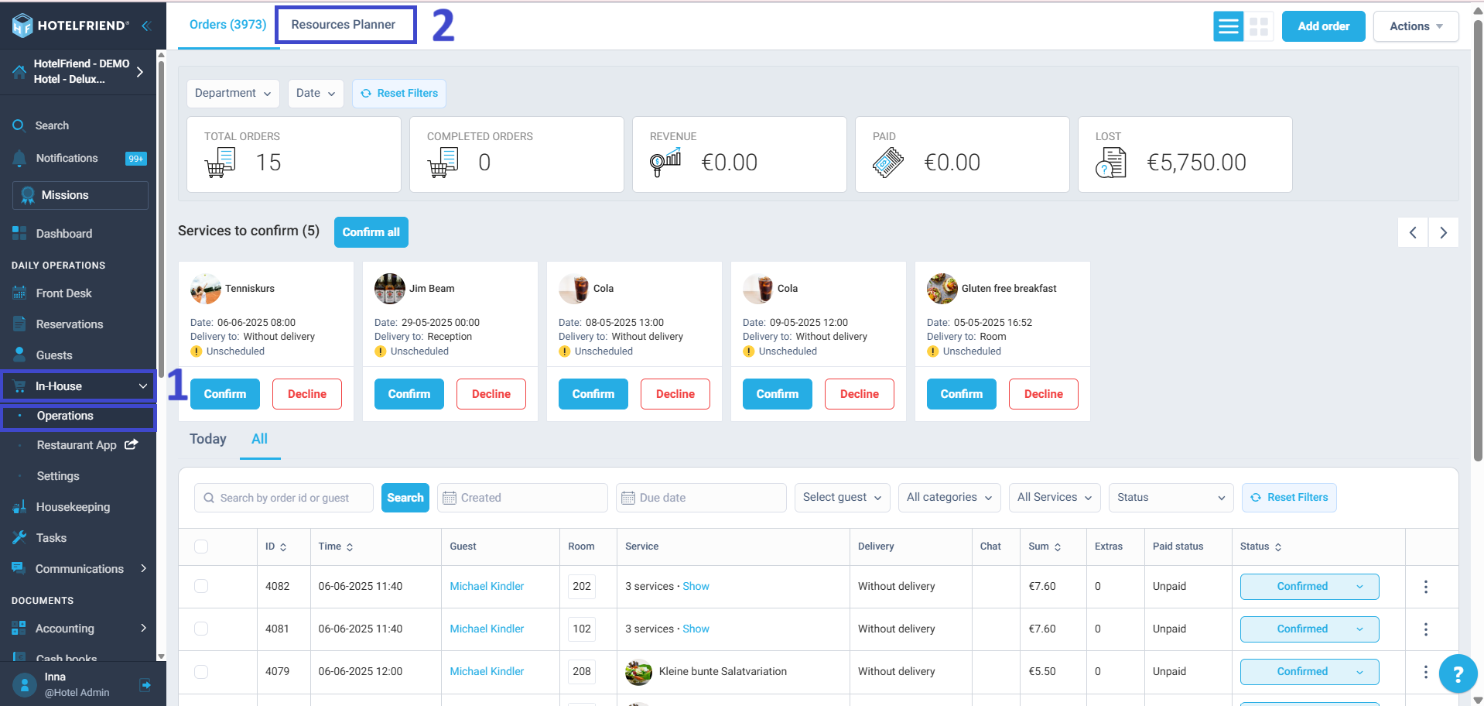This screenshot has height=706, width=1484.
Task: Toggle the select-all orders checkbox
Action: pos(201,547)
